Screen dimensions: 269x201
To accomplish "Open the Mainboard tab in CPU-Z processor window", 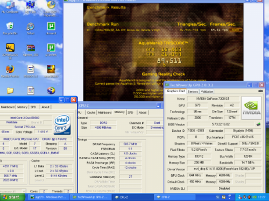I will pyautogui.click(x=8, y=107).
